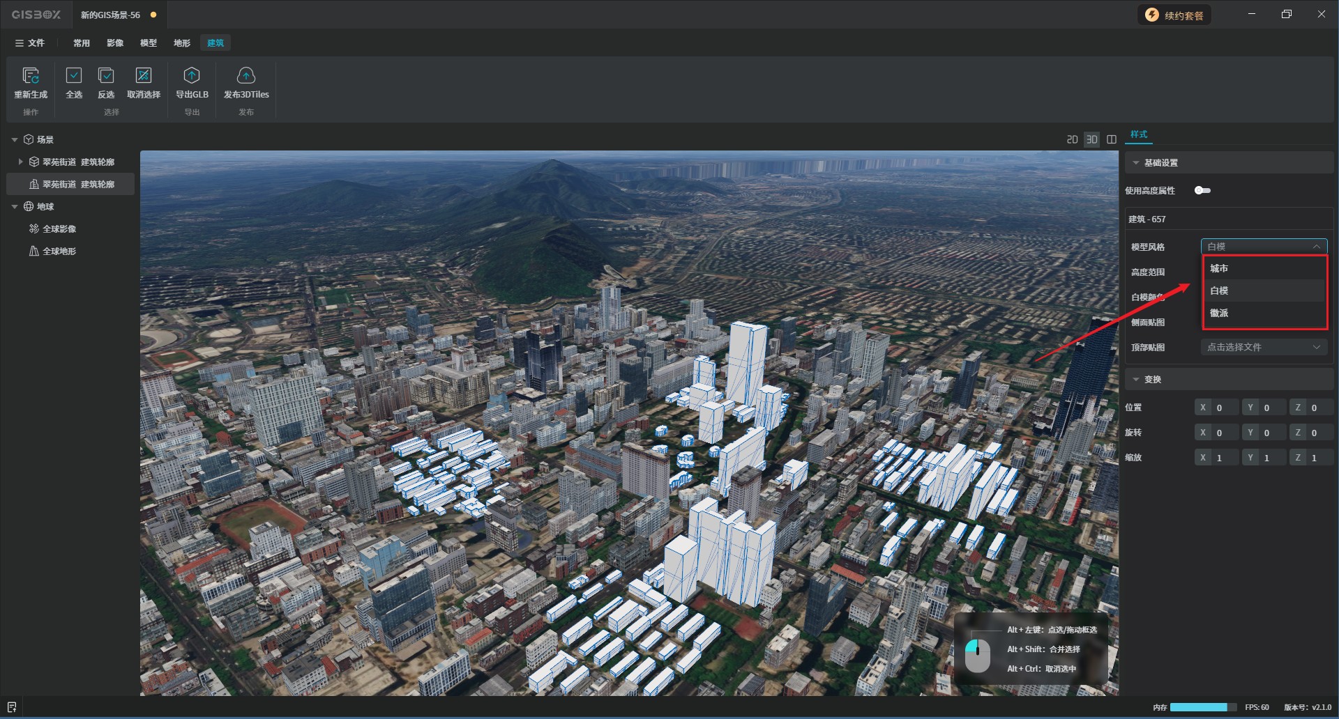Open the 文件 menu
This screenshot has height=719, width=1339.
point(30,43)
